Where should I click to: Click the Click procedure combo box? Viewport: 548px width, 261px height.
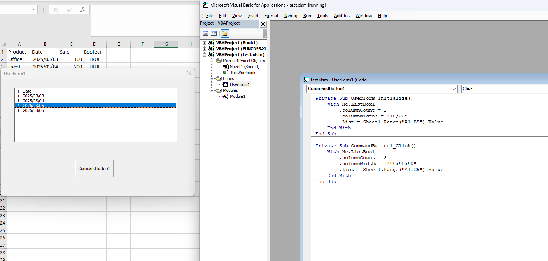pyautogui.click(x=504, y=89)
